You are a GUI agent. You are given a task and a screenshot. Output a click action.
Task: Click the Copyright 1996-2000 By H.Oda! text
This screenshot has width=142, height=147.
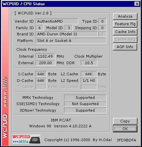click(78, 140)
